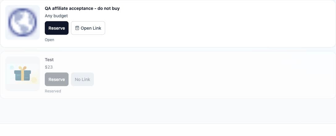Click the blurred globe image
336x136 pixels.
tap(23, 22)
